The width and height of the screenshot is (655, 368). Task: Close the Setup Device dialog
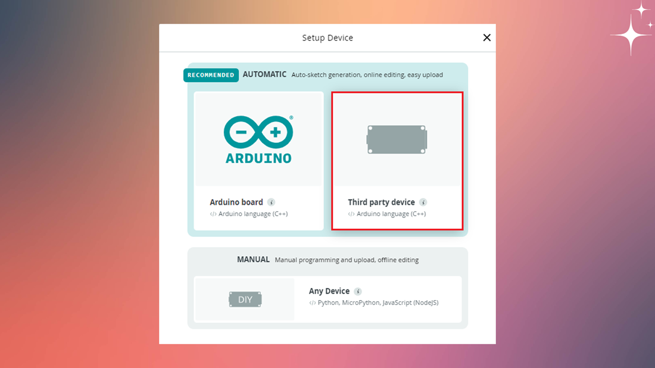click(x=486, y=38)
